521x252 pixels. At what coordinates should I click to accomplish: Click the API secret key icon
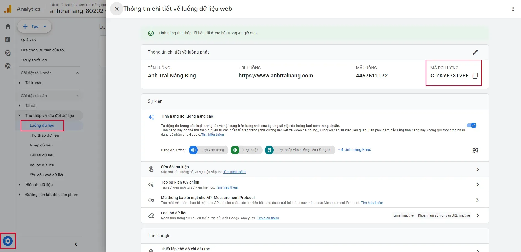point(151,200)
